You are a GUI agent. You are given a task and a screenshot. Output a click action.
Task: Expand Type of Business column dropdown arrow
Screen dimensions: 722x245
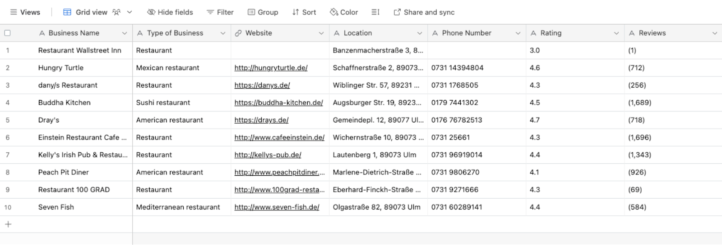pos(223,33)
